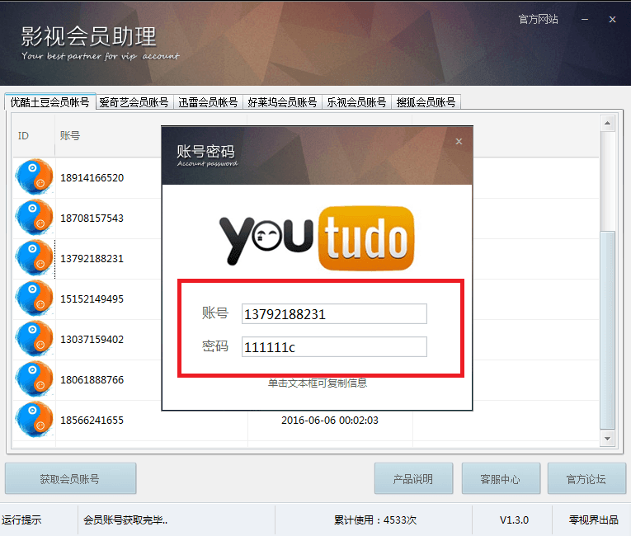Click the 获取会员账号 button
The image size is (631, 536).
tap(70, 478)
